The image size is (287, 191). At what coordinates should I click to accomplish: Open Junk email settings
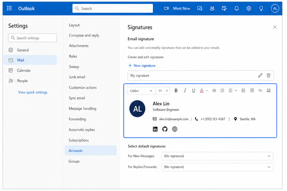[77, 77]
